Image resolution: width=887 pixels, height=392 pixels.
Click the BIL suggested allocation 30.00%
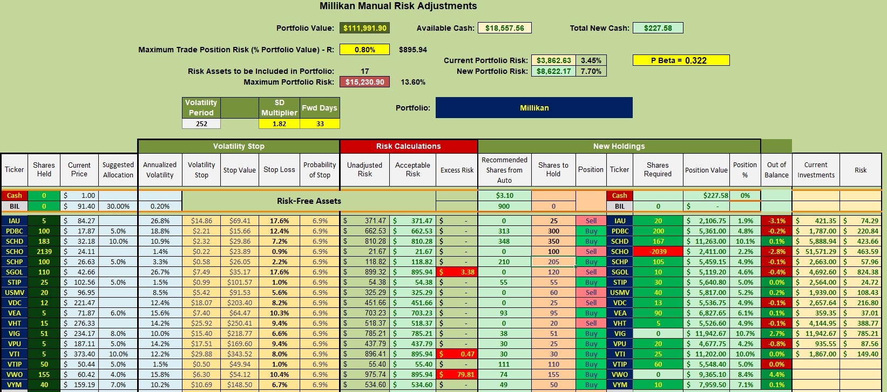click(118, 206)
